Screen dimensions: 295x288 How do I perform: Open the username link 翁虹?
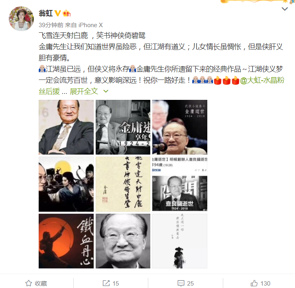tap(45, 13)
